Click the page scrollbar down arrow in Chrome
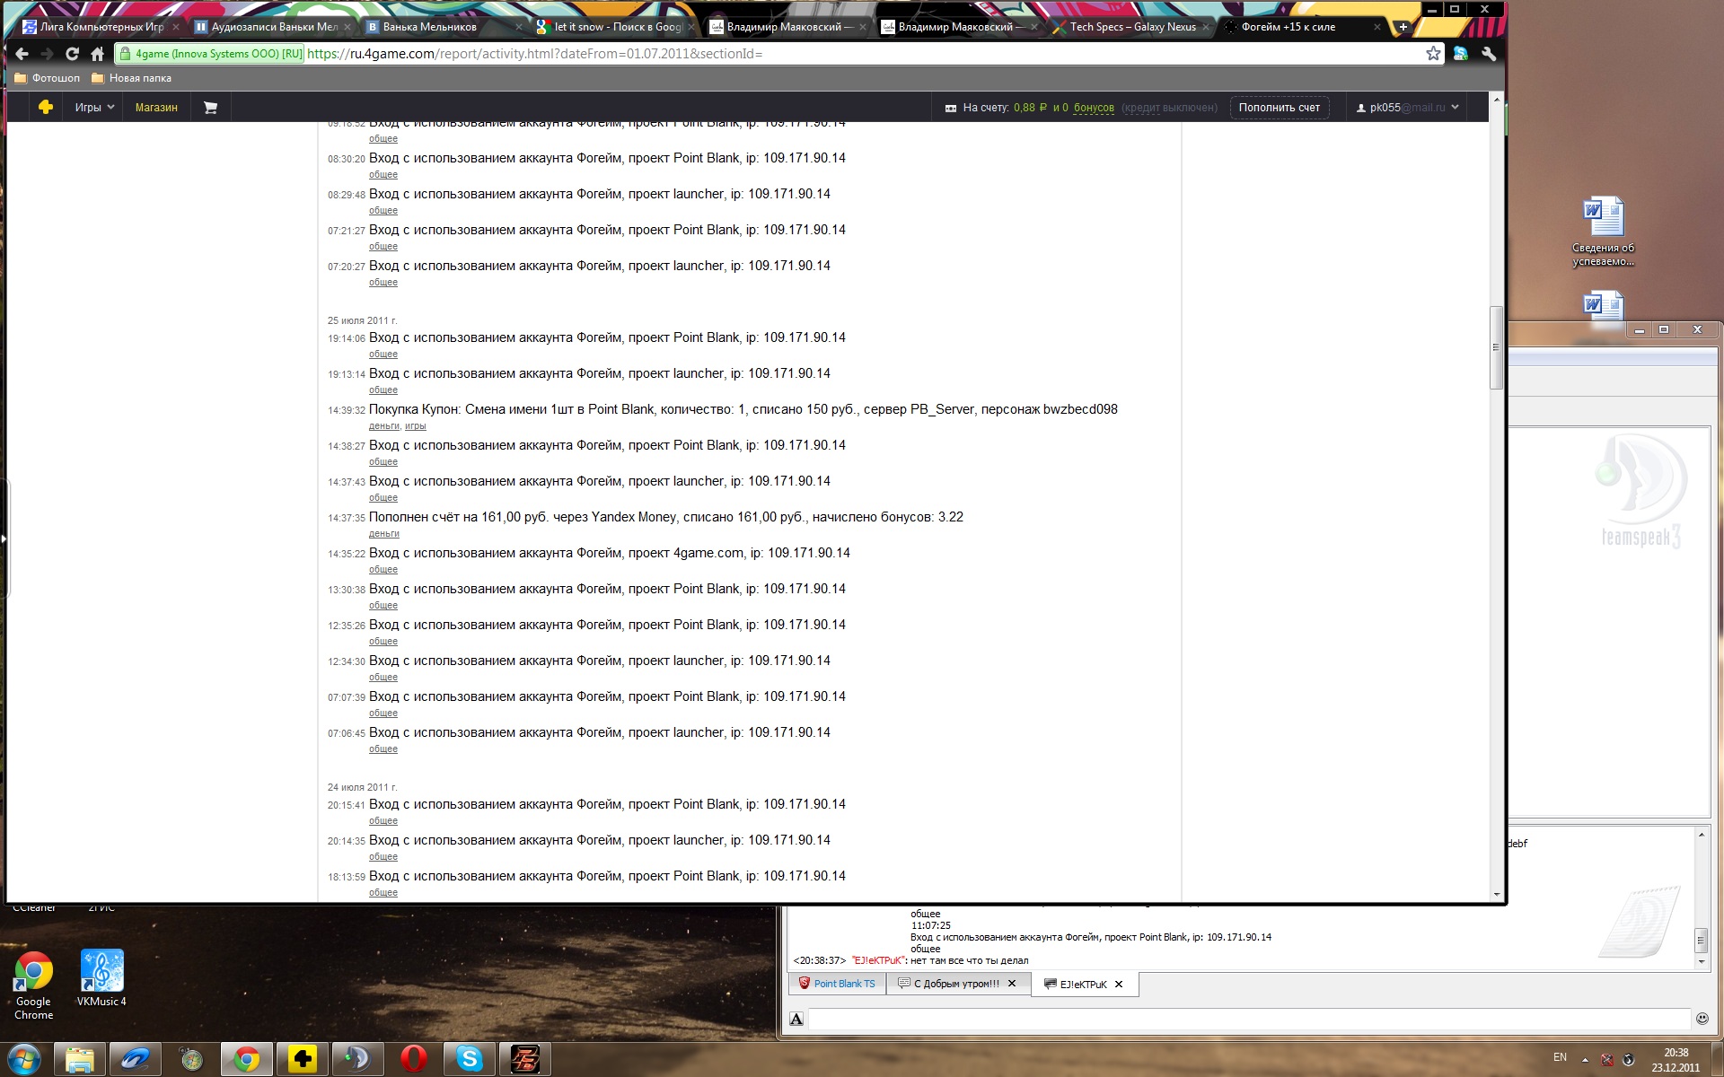Screen dimensions: 1724x1077 point(1496,894)
